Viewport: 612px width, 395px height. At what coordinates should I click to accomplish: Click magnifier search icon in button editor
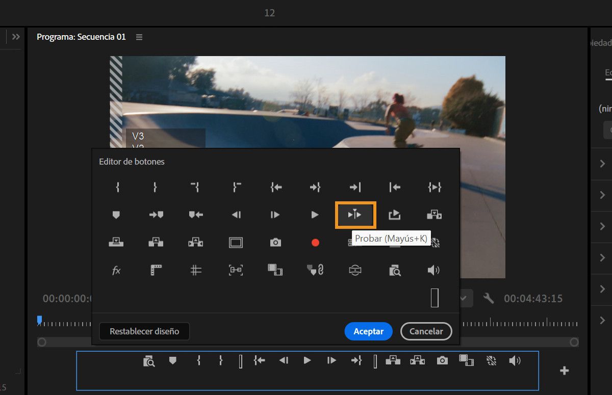click(395, 270)
